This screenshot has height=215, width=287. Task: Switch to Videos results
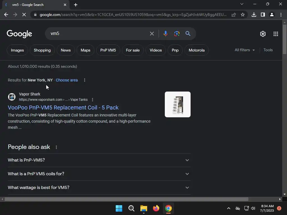point(156,50)
